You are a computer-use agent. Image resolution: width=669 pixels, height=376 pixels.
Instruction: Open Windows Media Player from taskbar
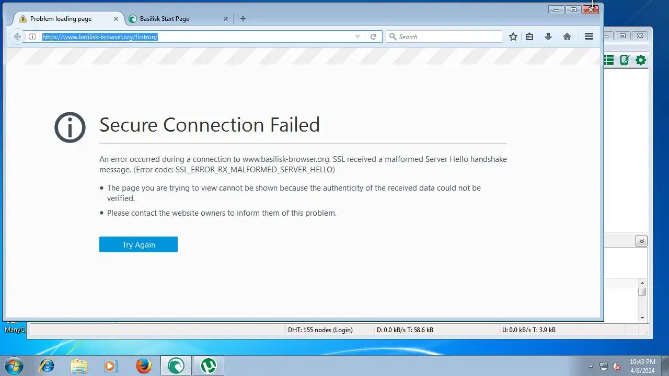[111, 366]
